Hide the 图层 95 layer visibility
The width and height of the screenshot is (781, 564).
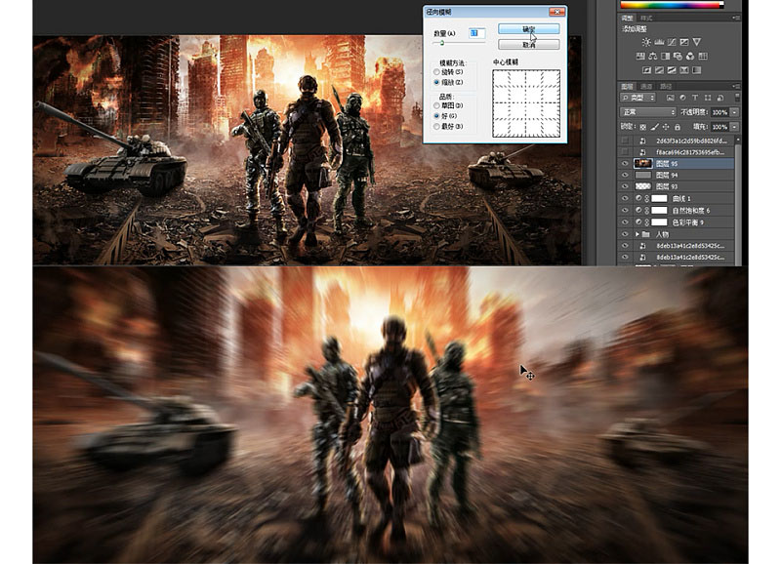(x=627, y=163)
